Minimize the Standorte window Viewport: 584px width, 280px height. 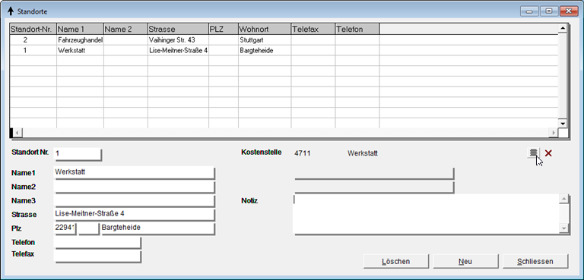[x=529, y=11]
